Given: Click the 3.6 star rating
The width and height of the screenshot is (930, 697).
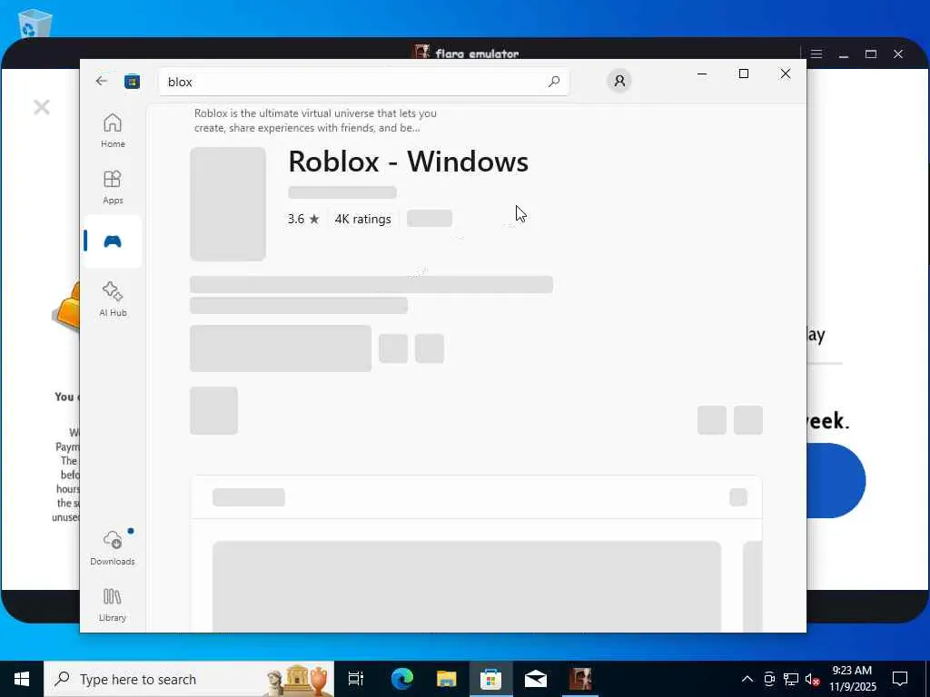Looking at the screenshot, I should coord(303,219).
